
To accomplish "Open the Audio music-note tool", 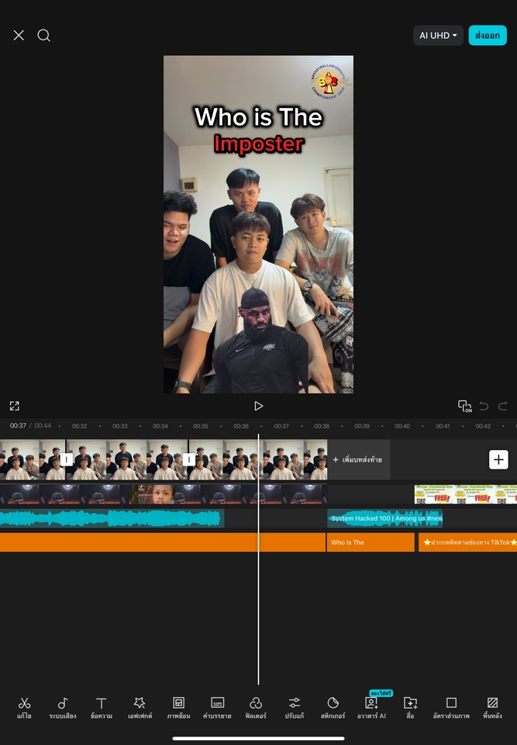I will (x=63, y=708).
